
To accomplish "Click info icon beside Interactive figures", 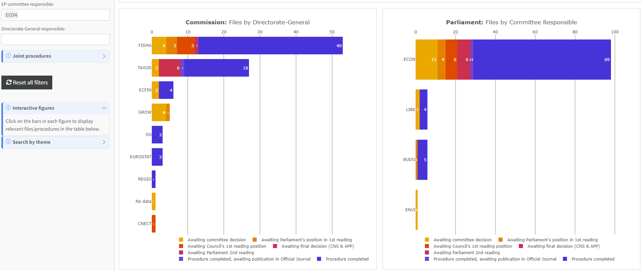I will click(8, 108).
